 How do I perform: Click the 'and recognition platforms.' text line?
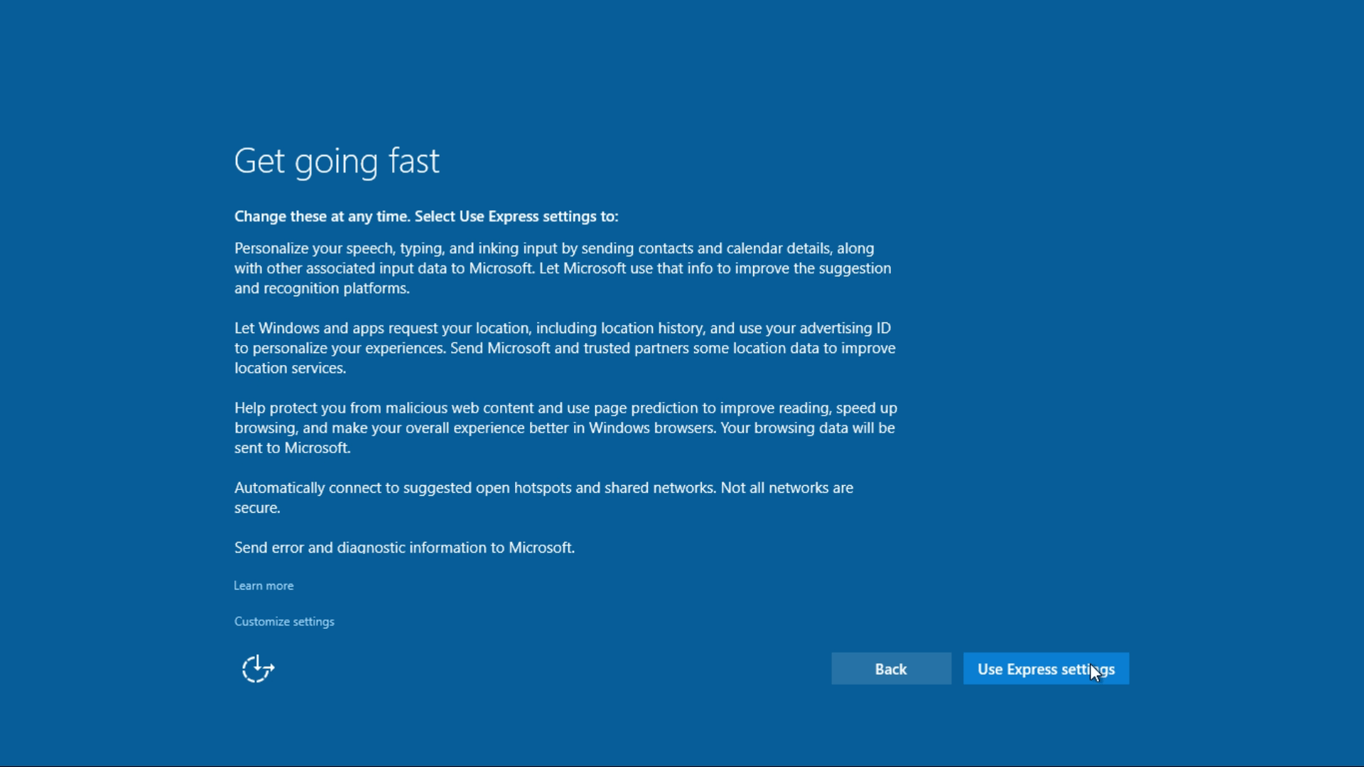[x=322, y=288]
